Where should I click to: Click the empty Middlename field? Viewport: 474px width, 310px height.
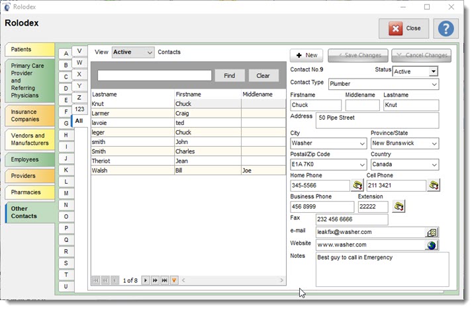coord(363,105)
